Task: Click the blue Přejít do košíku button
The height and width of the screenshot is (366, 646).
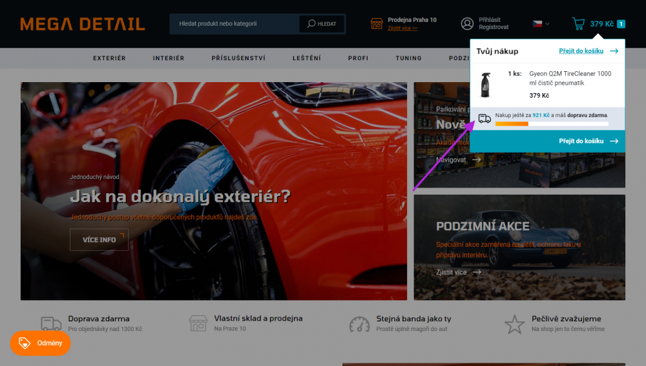Action: pyautogui.click(x=548, y=141)
